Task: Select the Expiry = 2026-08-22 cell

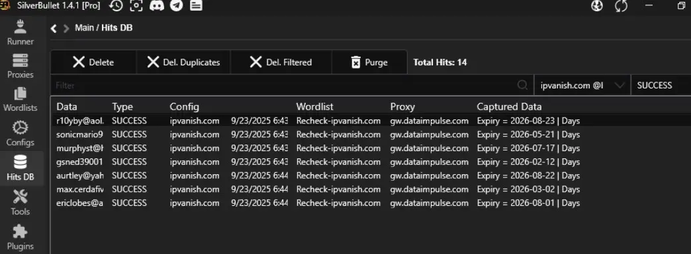Action: 528,175
